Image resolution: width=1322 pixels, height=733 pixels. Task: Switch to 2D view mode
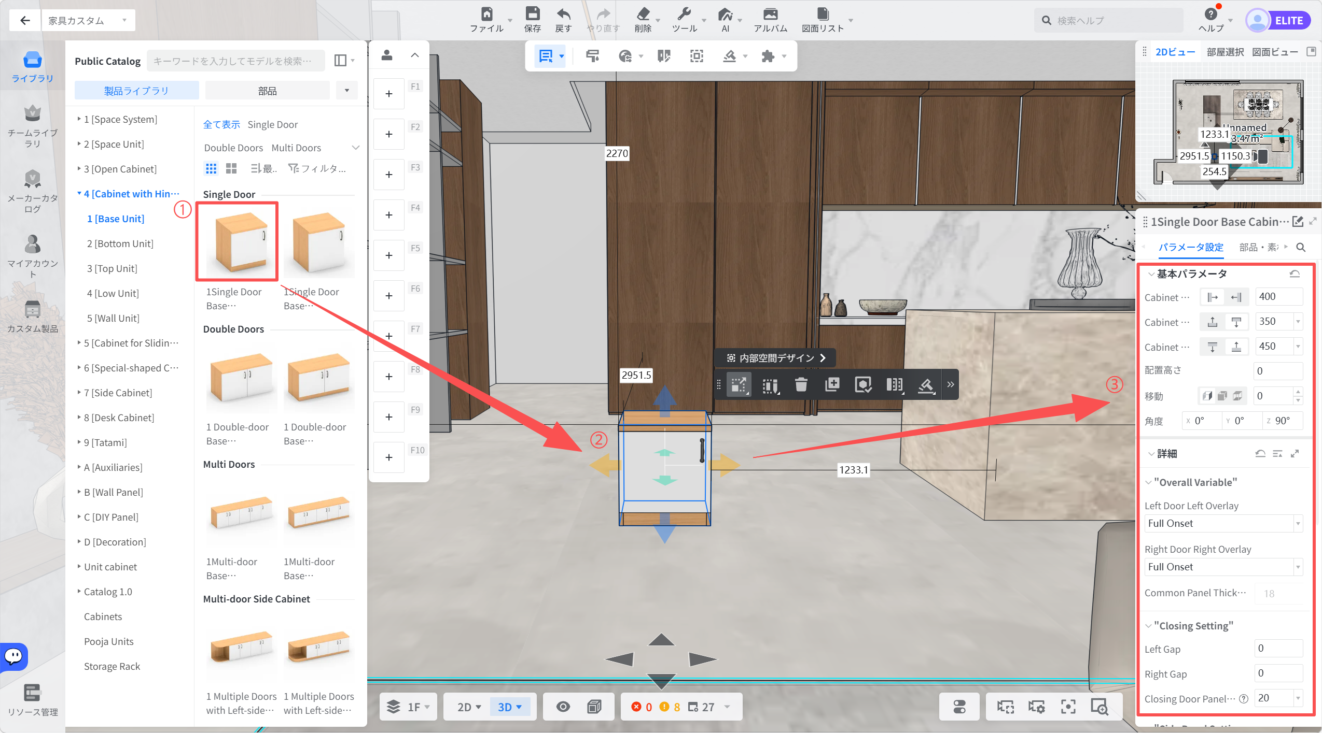point(468,707)
